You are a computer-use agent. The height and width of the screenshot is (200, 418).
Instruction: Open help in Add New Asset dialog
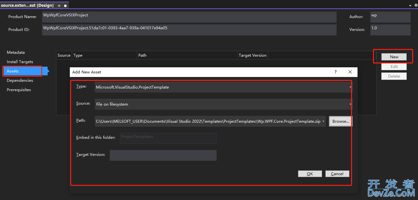coord(336,72)
